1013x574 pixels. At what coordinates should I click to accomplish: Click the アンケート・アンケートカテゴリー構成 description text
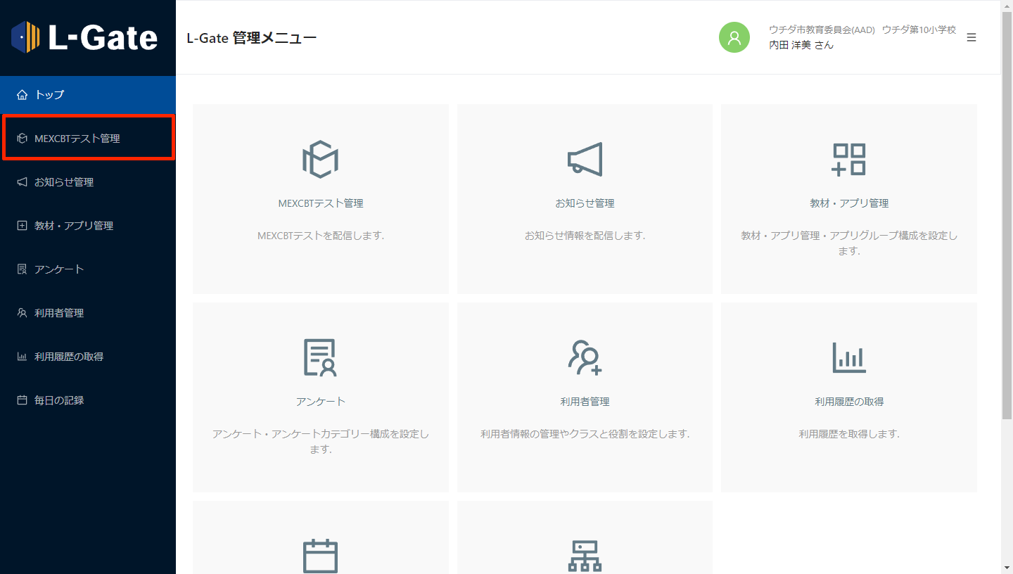coord(321,442)
